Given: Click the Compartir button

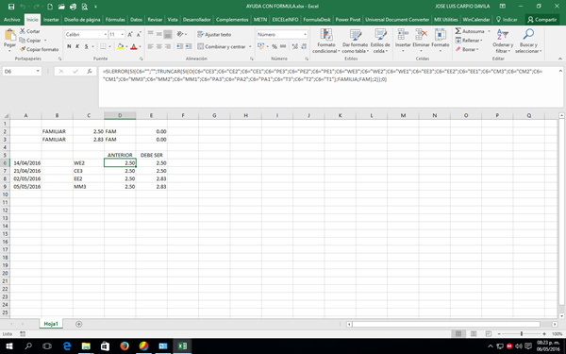Looking at the screenshot, I should [541, 20].
